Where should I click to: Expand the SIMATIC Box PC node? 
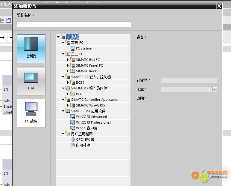(68, 60)
